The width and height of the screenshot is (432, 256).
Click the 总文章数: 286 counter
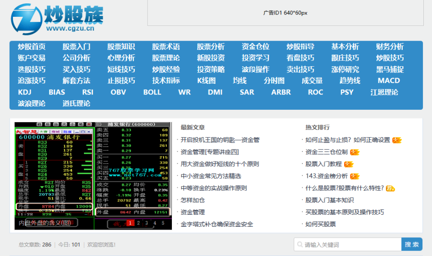tap(35, 244)
